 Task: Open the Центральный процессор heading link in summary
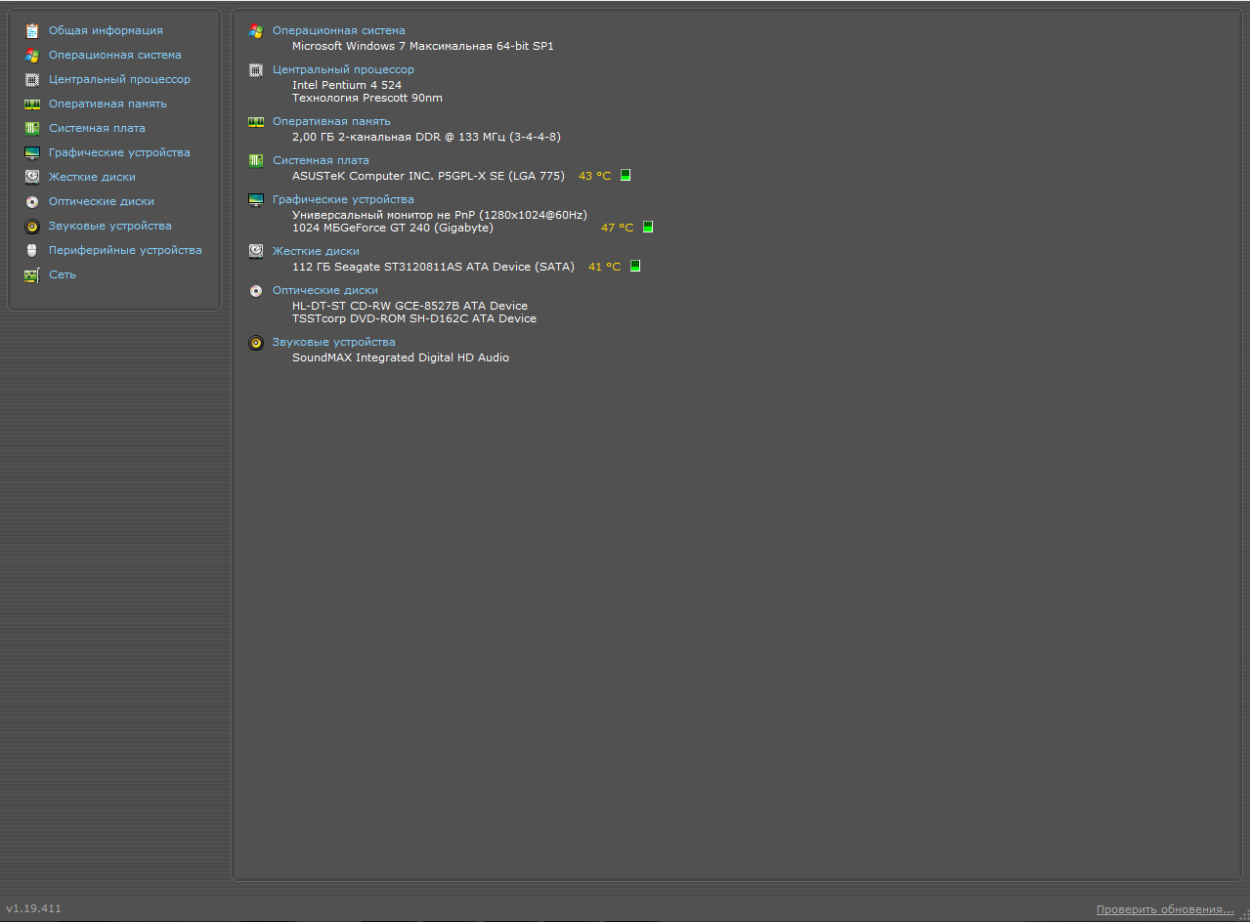[343, 69]
